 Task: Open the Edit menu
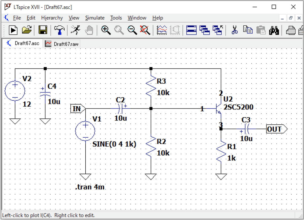coord(31,18)
